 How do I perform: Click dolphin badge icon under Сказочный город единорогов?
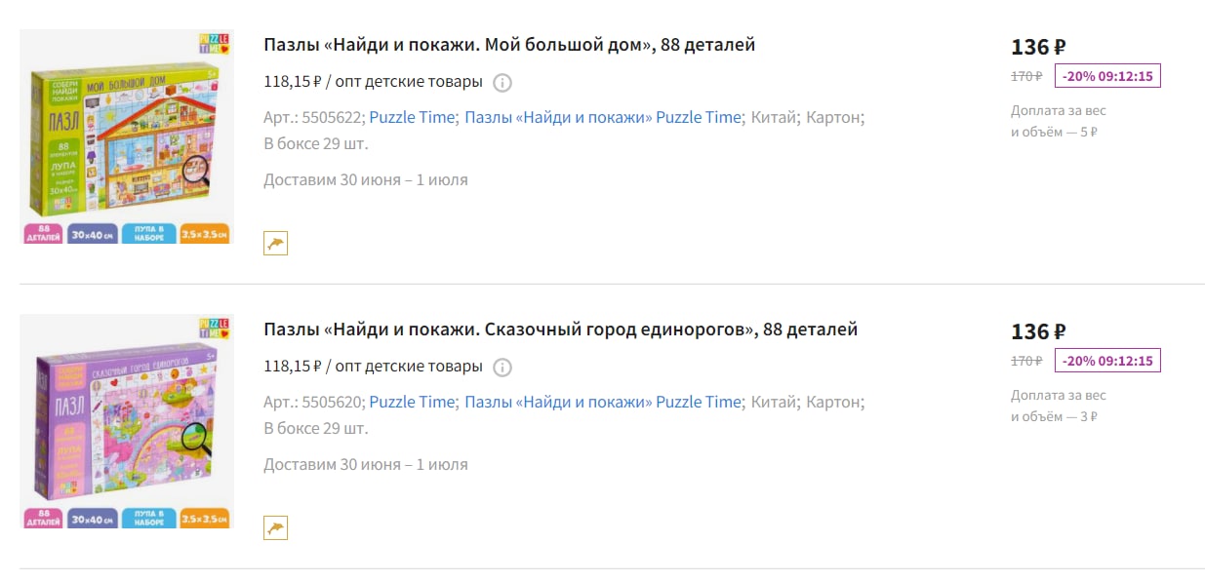[276, 527]
